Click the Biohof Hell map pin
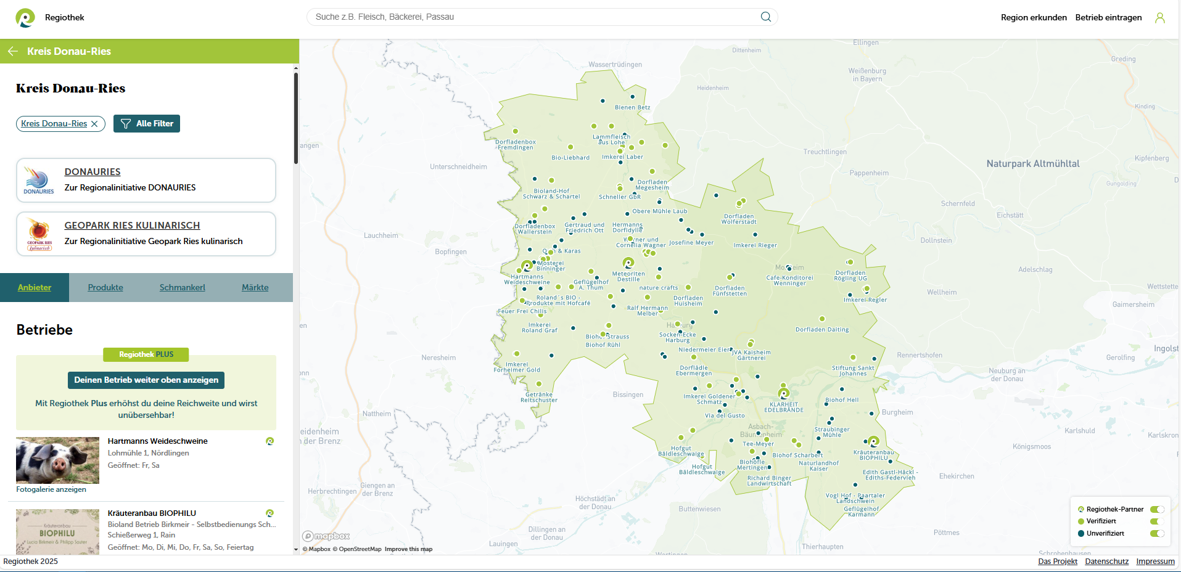 click(x=842, y=390)
